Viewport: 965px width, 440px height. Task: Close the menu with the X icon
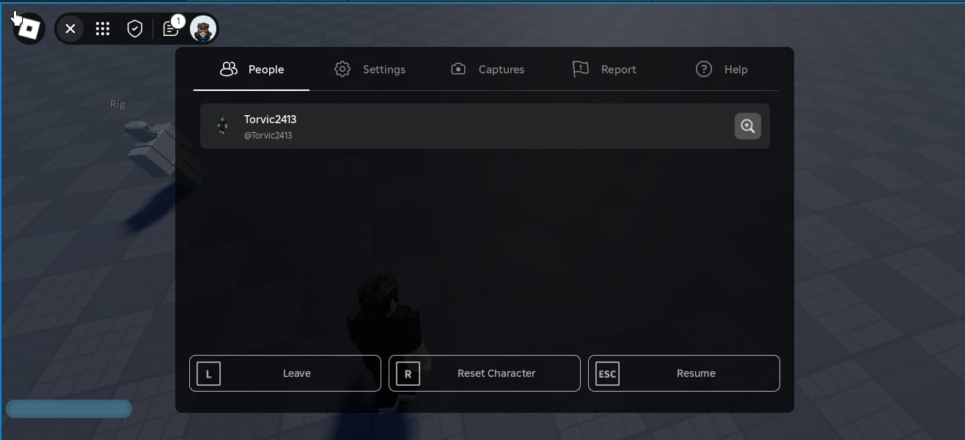point(70,29)
